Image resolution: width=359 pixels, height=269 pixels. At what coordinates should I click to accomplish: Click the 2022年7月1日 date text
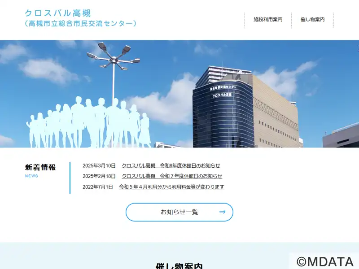tap(98, 187)
